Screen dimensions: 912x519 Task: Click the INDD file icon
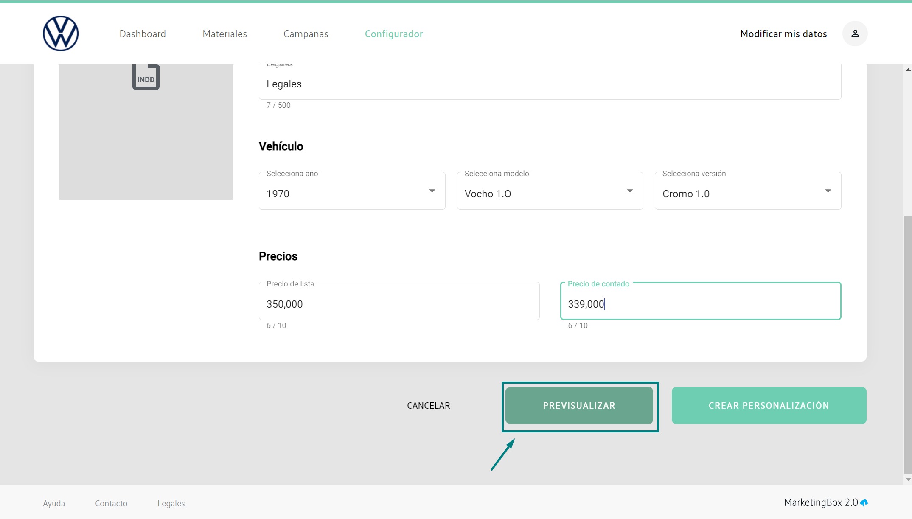146,77
